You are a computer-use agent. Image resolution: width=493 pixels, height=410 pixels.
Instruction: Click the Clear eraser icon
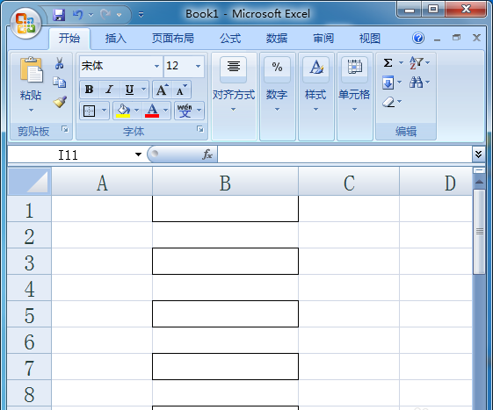click(388, 102)
